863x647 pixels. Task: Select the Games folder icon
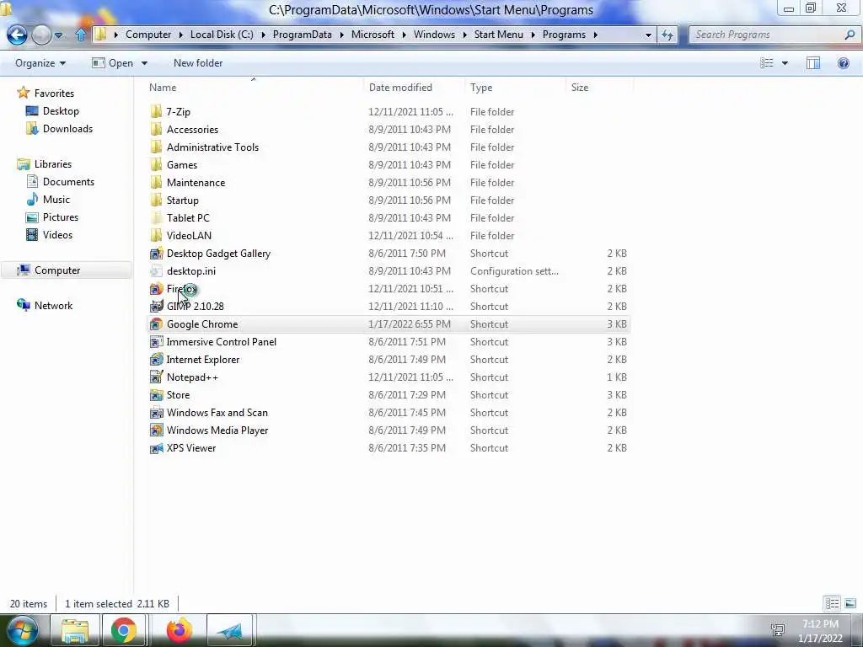click(156, 164)
